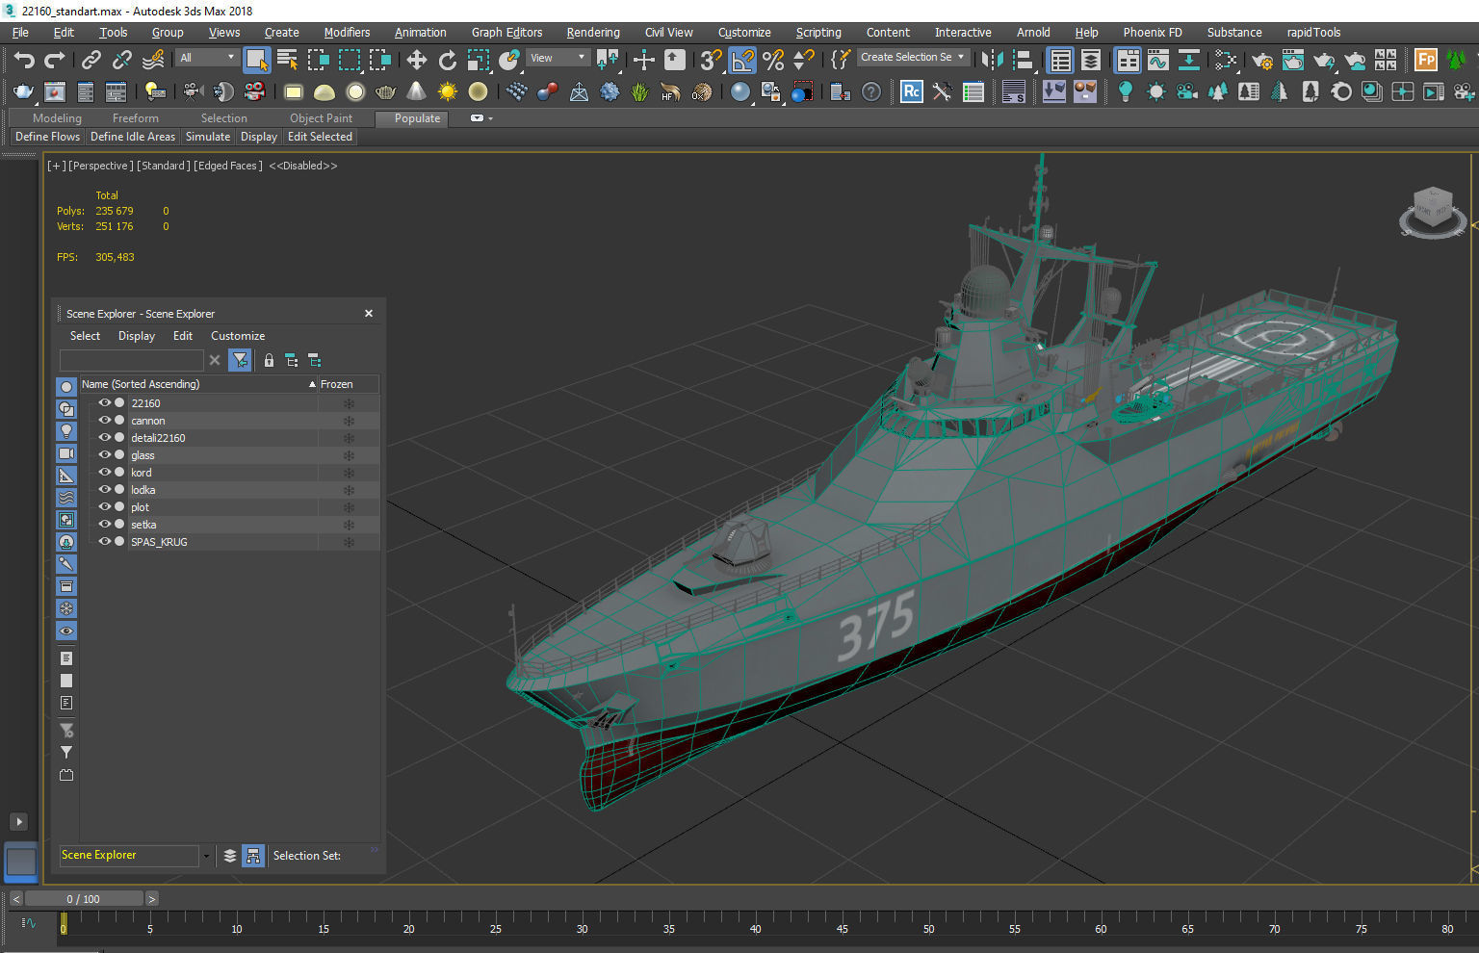Click the lock icon in Scene Explorer

point(269,360)
